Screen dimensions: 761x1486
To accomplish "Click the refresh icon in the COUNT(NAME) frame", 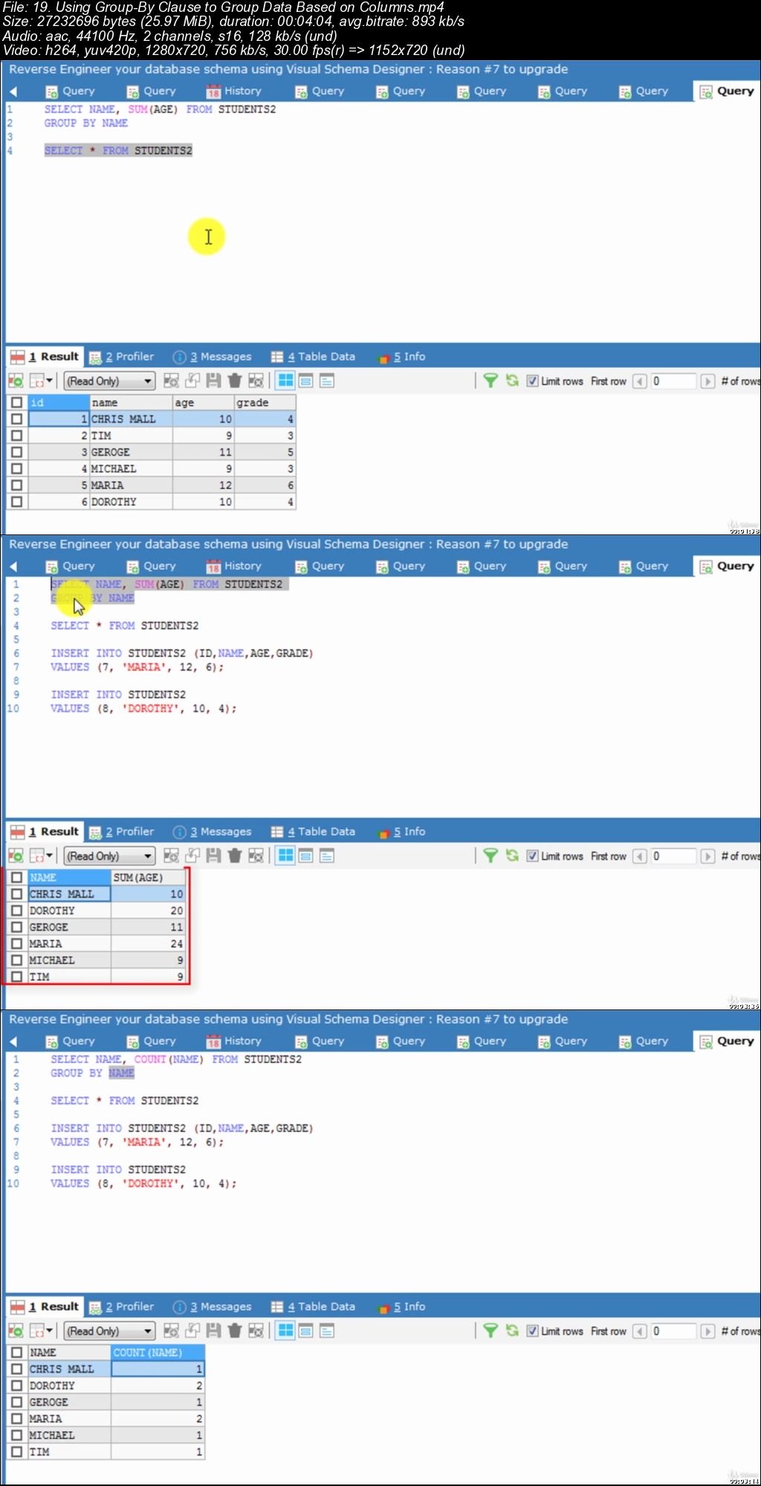I will 512,1331.
